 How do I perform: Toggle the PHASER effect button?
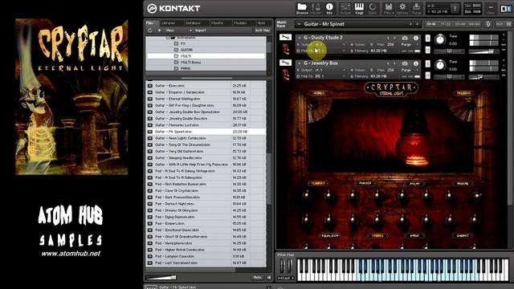pyautogui.click(x=365, y=184)
